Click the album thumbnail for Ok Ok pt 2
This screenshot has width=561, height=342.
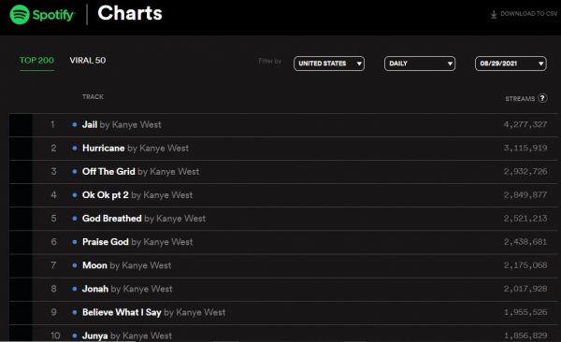tap(21, 195)
